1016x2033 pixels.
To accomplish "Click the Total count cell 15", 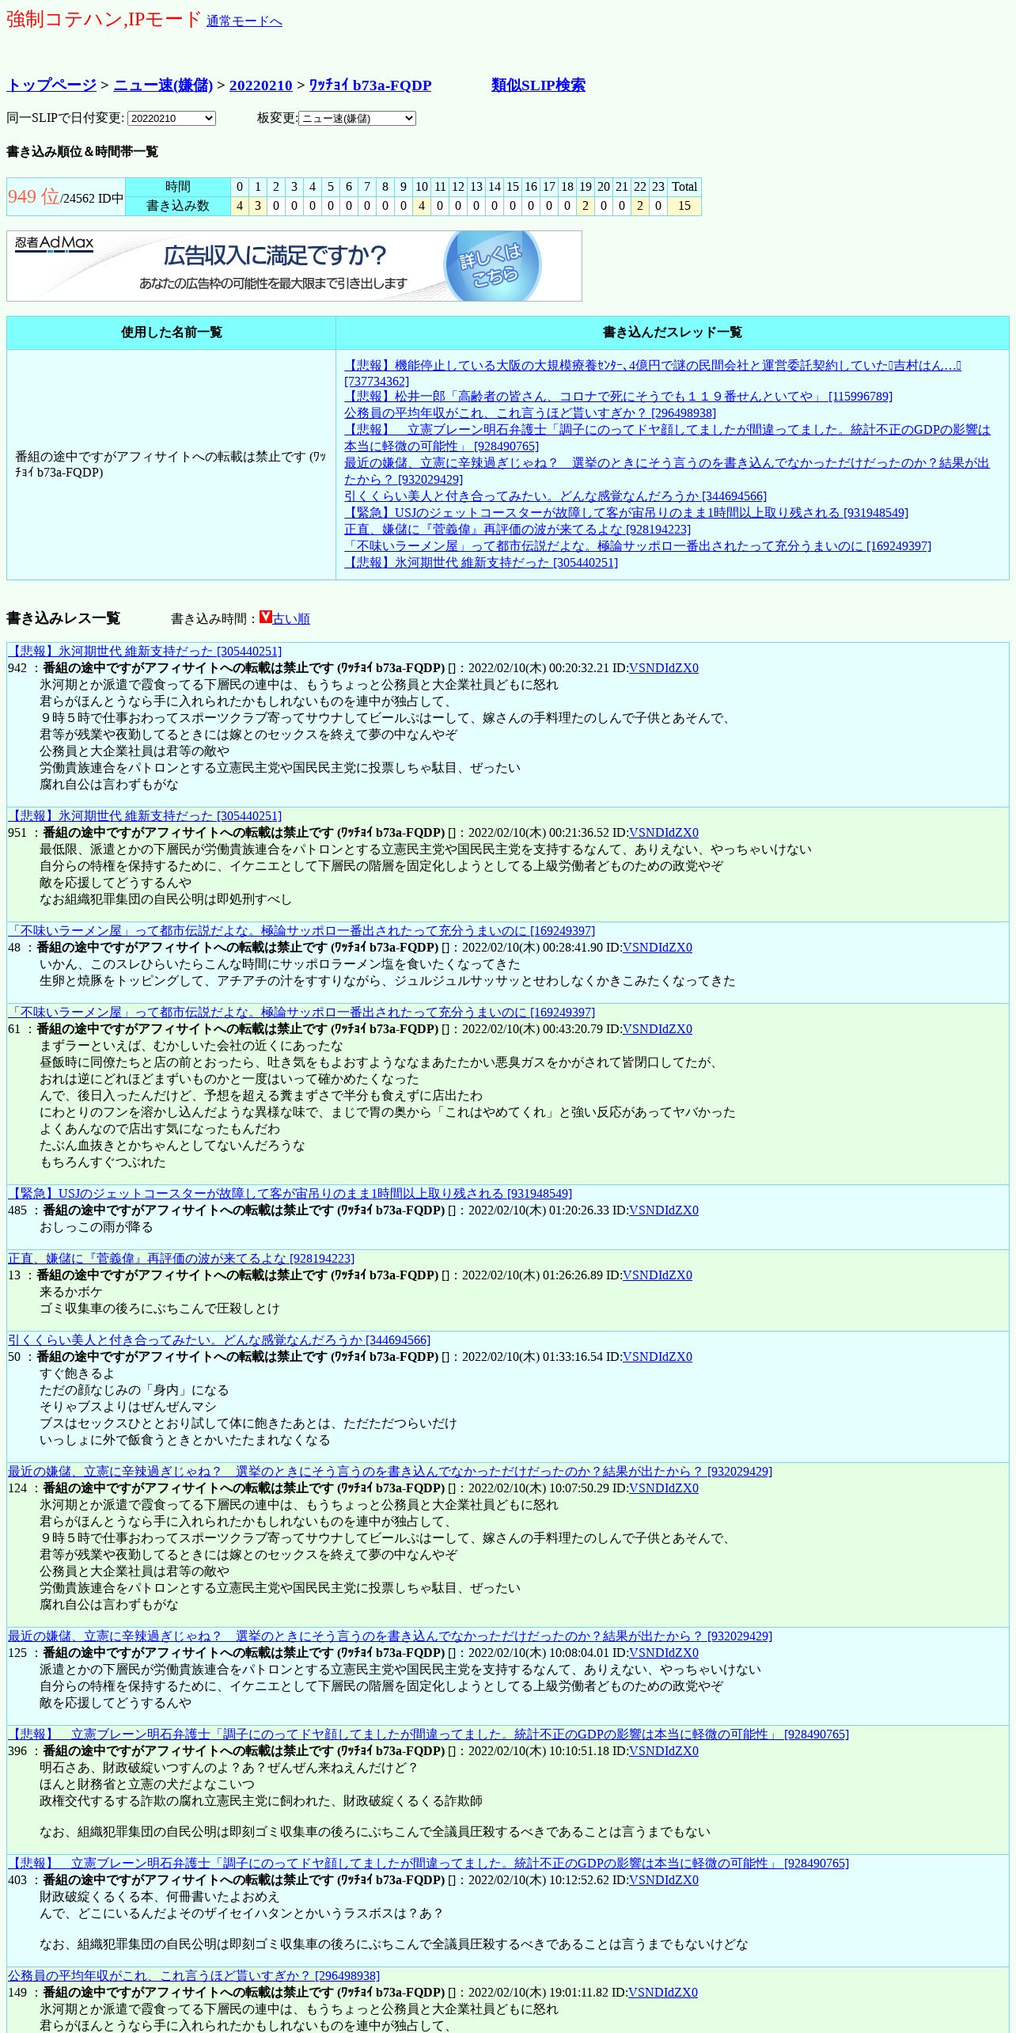I will (x=684, y=206).
